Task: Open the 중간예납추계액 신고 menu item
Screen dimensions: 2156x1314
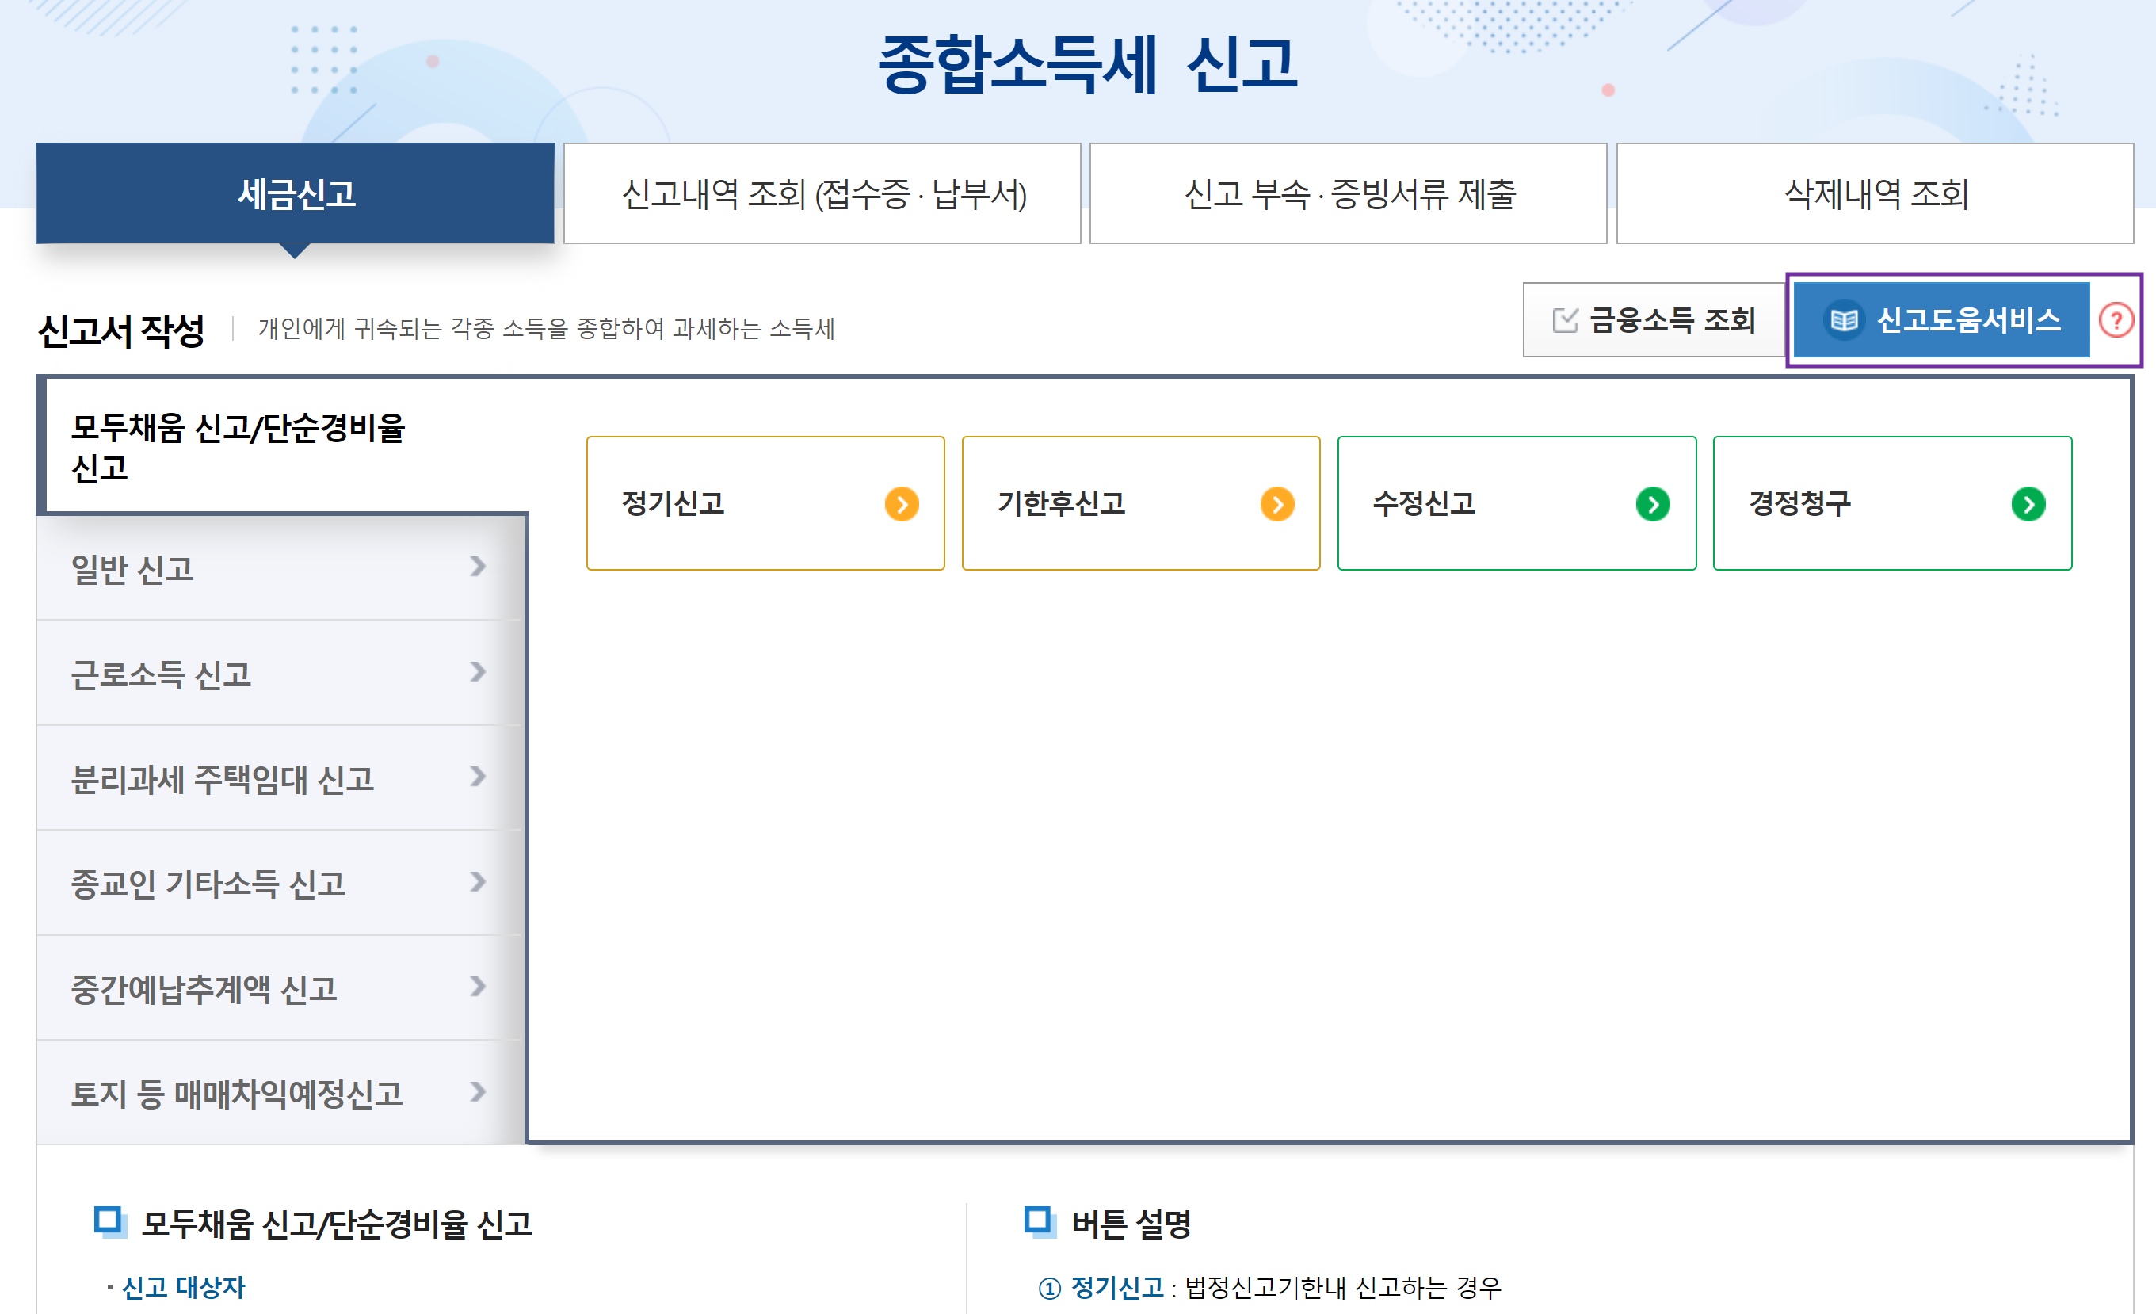Action: 203,989
